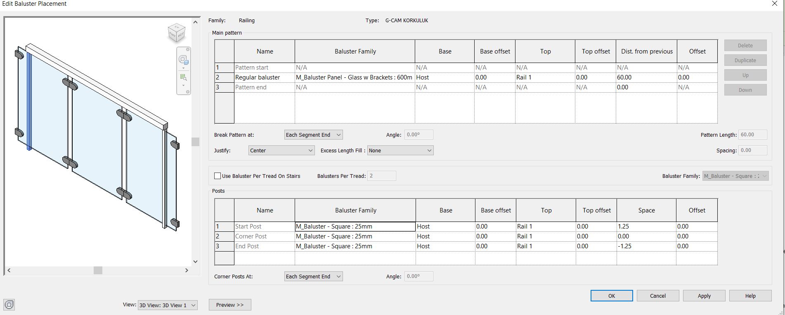The height and width of the screenshot is (315, 785).
Task: Click the Apply button
Action: point(704,296)
